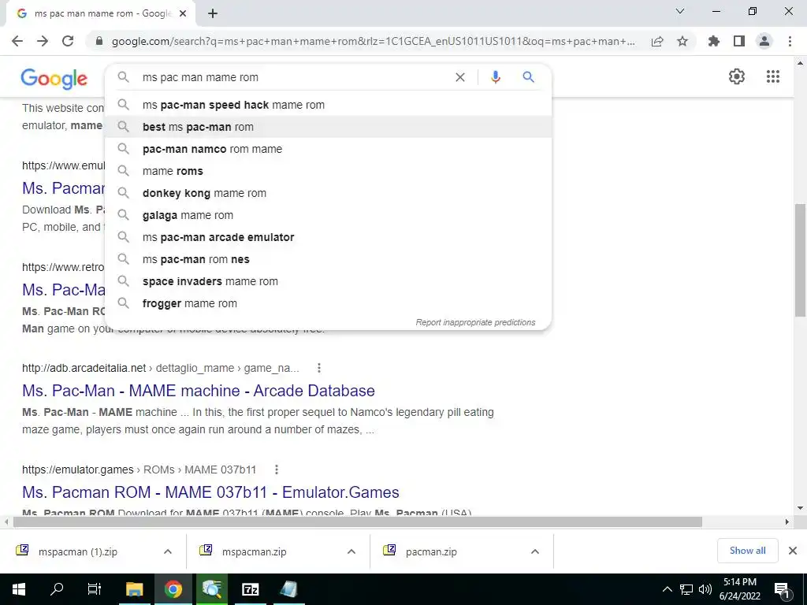Show hidden system tray icons

(667, 589)
